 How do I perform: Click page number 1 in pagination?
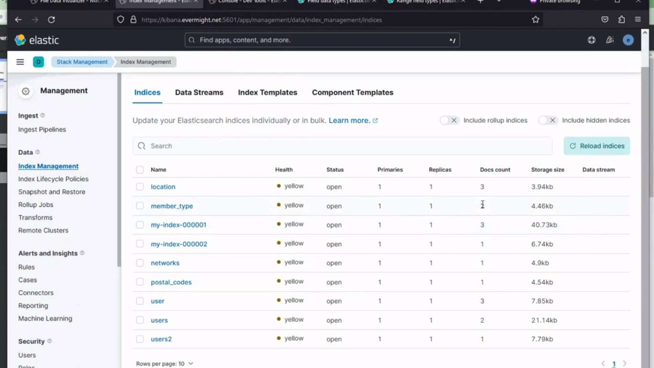pyautogui.click(x=614, y=364)
